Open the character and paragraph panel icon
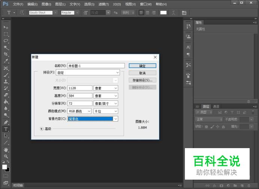259x189 pixels. point(184,12)
